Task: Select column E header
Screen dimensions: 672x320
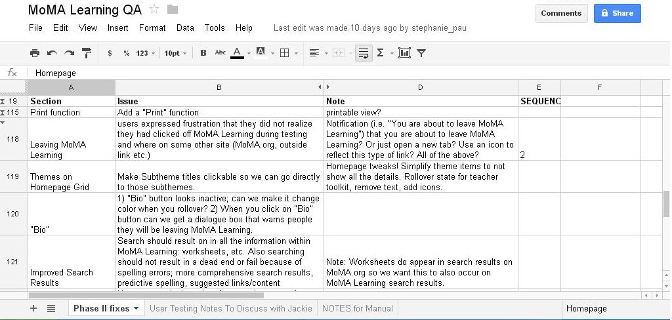Action: tap(539, 87)
